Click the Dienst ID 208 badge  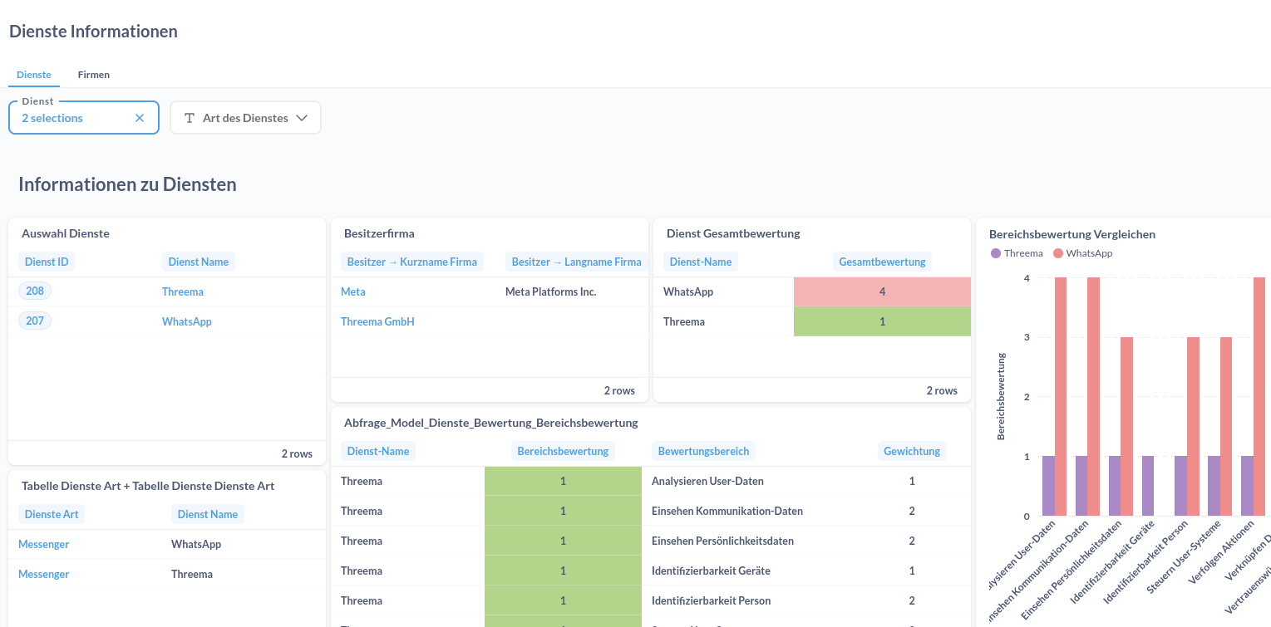[35, 291]
